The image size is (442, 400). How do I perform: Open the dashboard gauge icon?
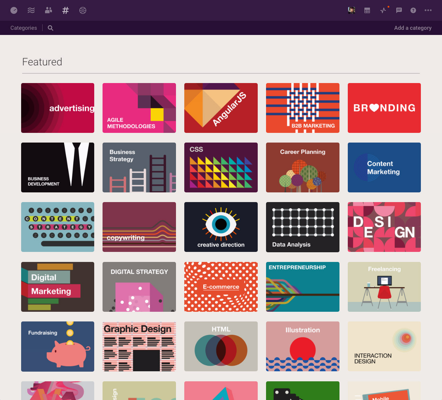pos(14,10)
